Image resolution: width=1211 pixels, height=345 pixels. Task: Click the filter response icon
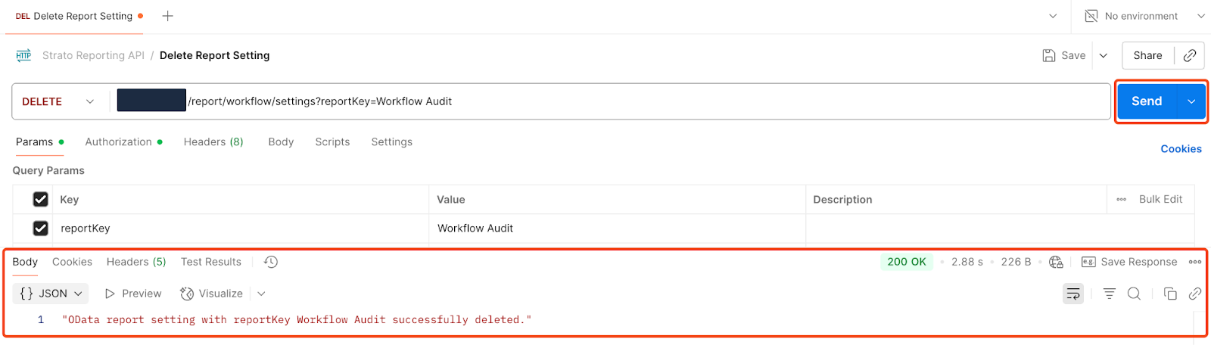[x=1109, y=294]
